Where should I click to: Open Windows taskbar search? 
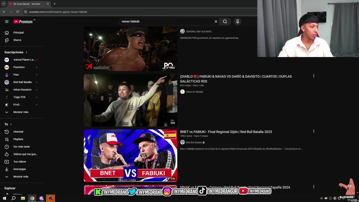click(x=13, y=198)
